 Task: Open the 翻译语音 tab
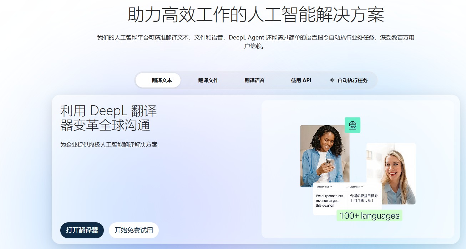click(x=254, y=80)
